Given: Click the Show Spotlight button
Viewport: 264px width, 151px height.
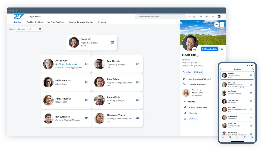Looking at the screenshot, I should tap(210, 49).
